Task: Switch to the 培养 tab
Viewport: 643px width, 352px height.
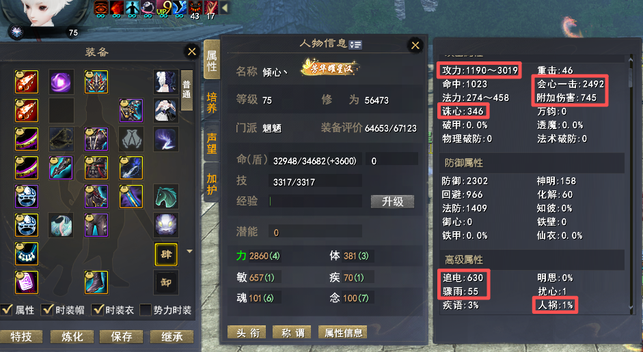Action: point(212,103)
